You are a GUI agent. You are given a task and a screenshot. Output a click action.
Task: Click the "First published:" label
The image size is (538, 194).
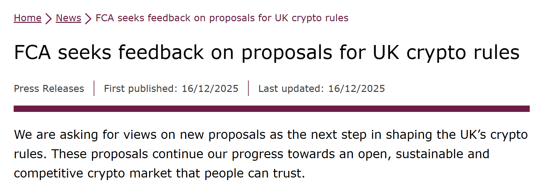pyautogui.click(x=140, y=88)
